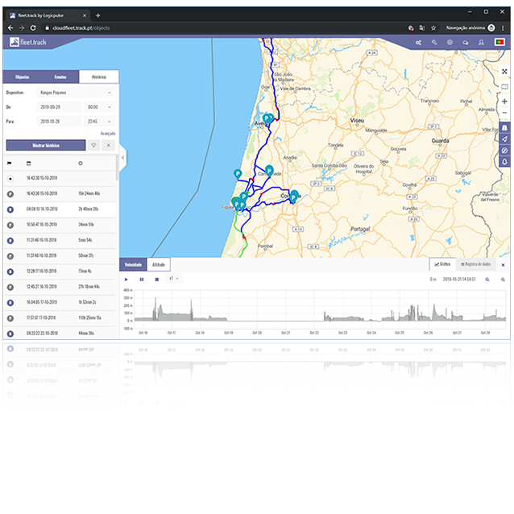Viewport: 514px width, 514px height.
Task: Switch graph to Velocidade tab
Action: coord(133,264)
